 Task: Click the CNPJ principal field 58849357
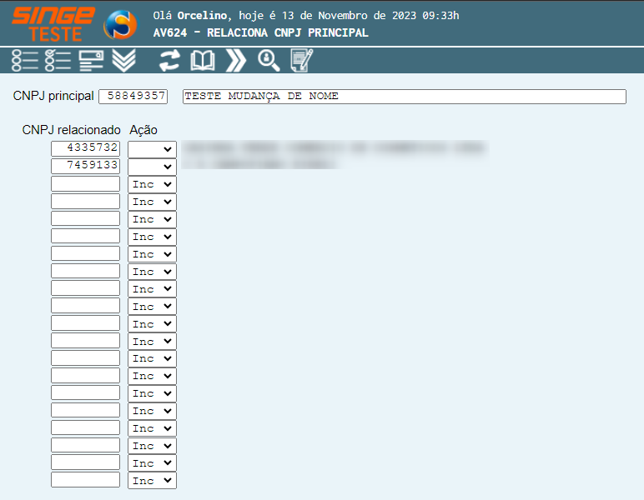[133, 97]
